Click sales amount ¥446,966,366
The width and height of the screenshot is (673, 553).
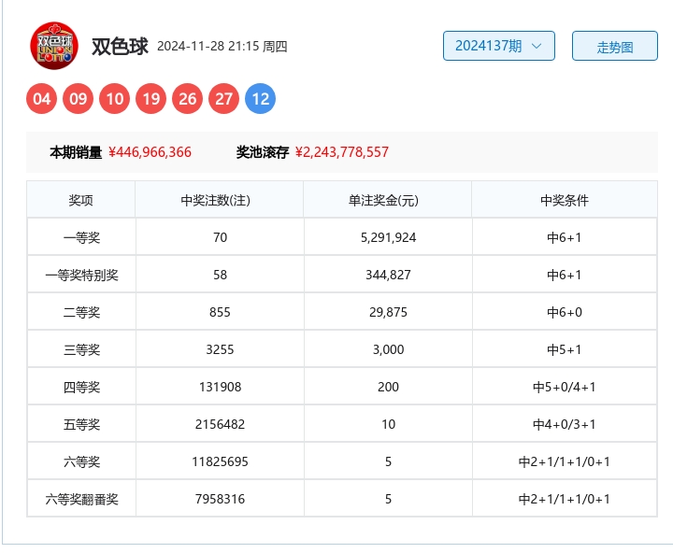coord(150,152)
